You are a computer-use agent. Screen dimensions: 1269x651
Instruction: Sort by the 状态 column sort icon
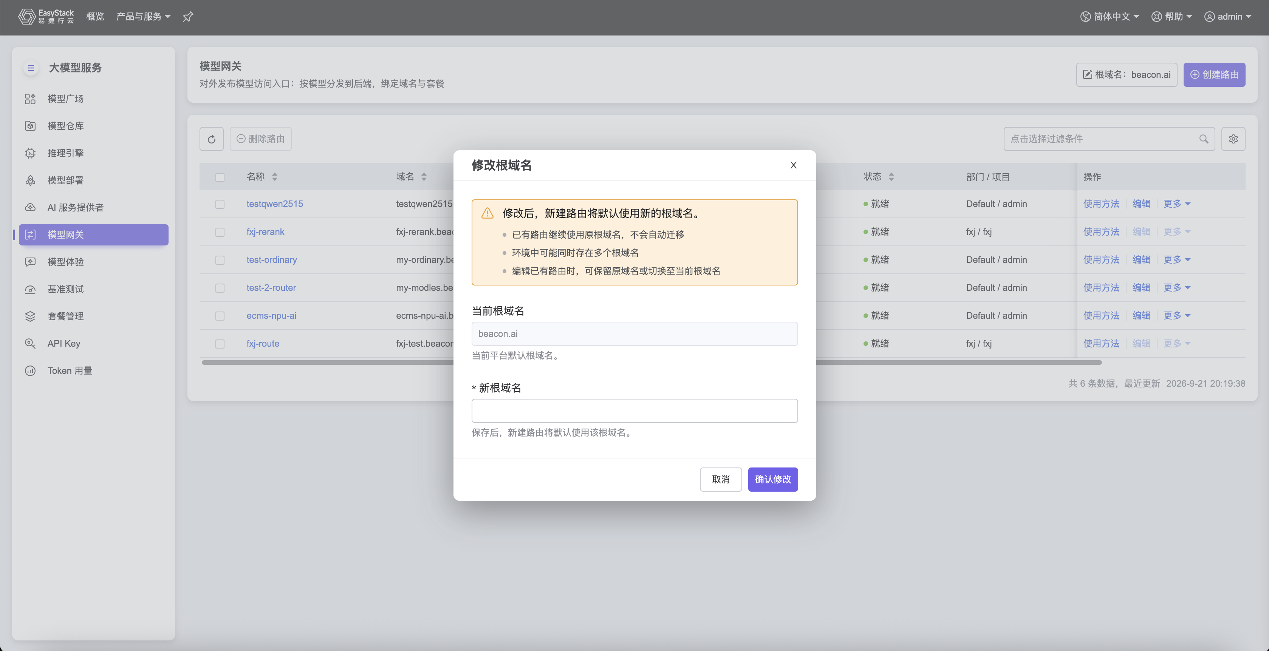click(x=891, y=177)
